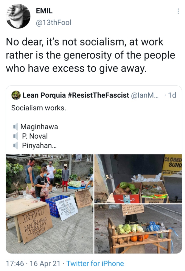Open the @13thFool handle
The width and height of the screenshot is (185, 271).
coord(53,22)
